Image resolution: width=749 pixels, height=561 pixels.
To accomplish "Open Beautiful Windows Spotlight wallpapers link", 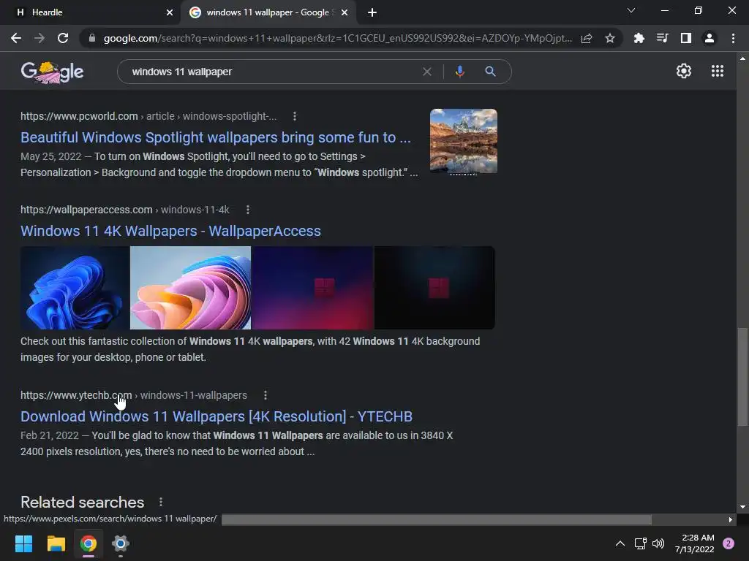I will 216,137.
